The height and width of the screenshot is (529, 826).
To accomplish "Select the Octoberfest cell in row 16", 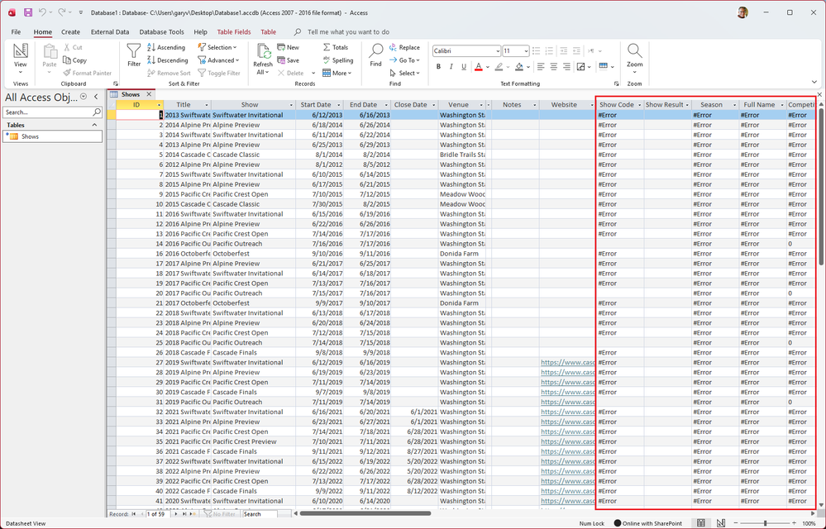I will tap(253, 254).
